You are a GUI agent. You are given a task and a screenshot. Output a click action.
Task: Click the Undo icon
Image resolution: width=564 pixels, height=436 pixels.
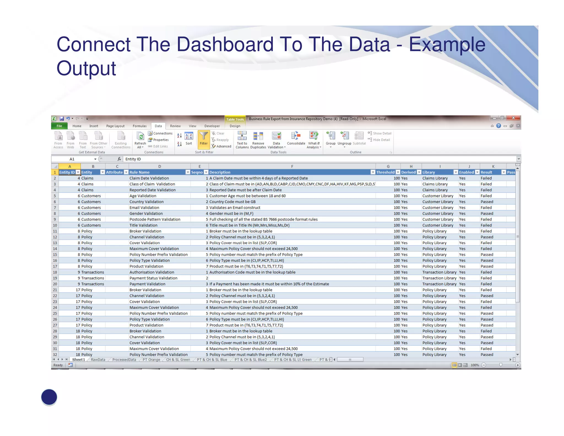pos(68,119)
